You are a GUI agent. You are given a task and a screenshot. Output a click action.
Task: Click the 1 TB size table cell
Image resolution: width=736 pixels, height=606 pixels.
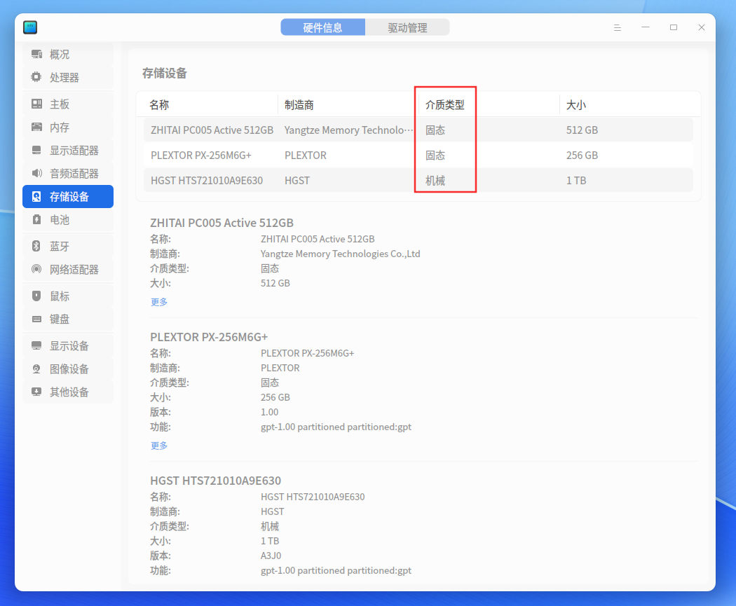(576, 181)
